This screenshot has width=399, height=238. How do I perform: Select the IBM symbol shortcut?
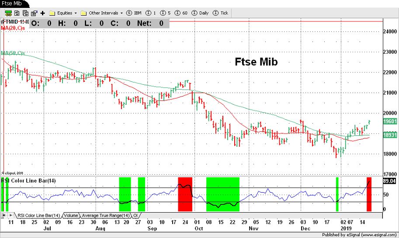[x=138, y=13]
